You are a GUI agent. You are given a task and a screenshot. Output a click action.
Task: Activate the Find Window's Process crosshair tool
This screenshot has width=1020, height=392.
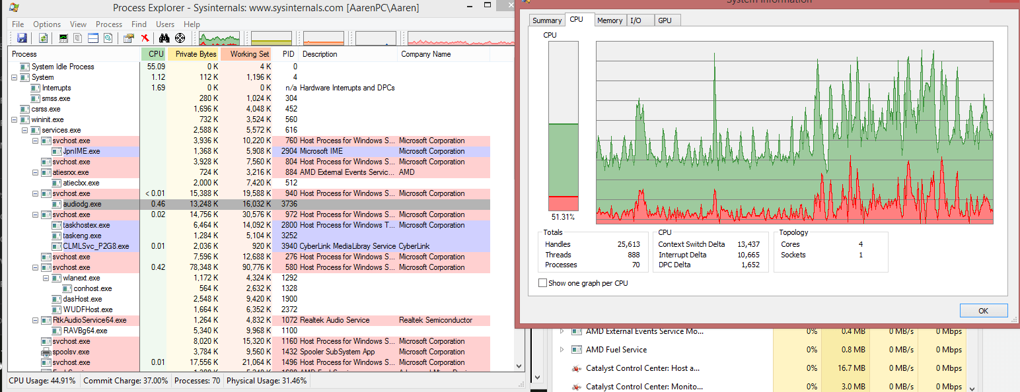point(180,38)
